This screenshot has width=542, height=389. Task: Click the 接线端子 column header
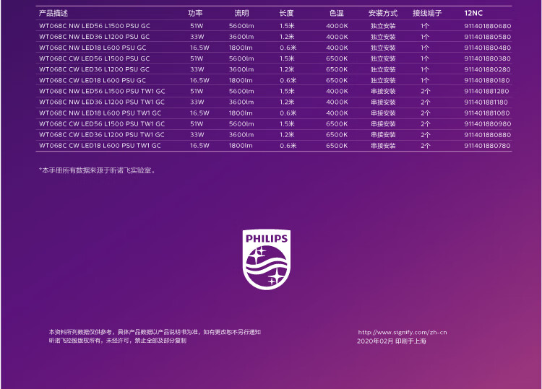pos(426,14)
